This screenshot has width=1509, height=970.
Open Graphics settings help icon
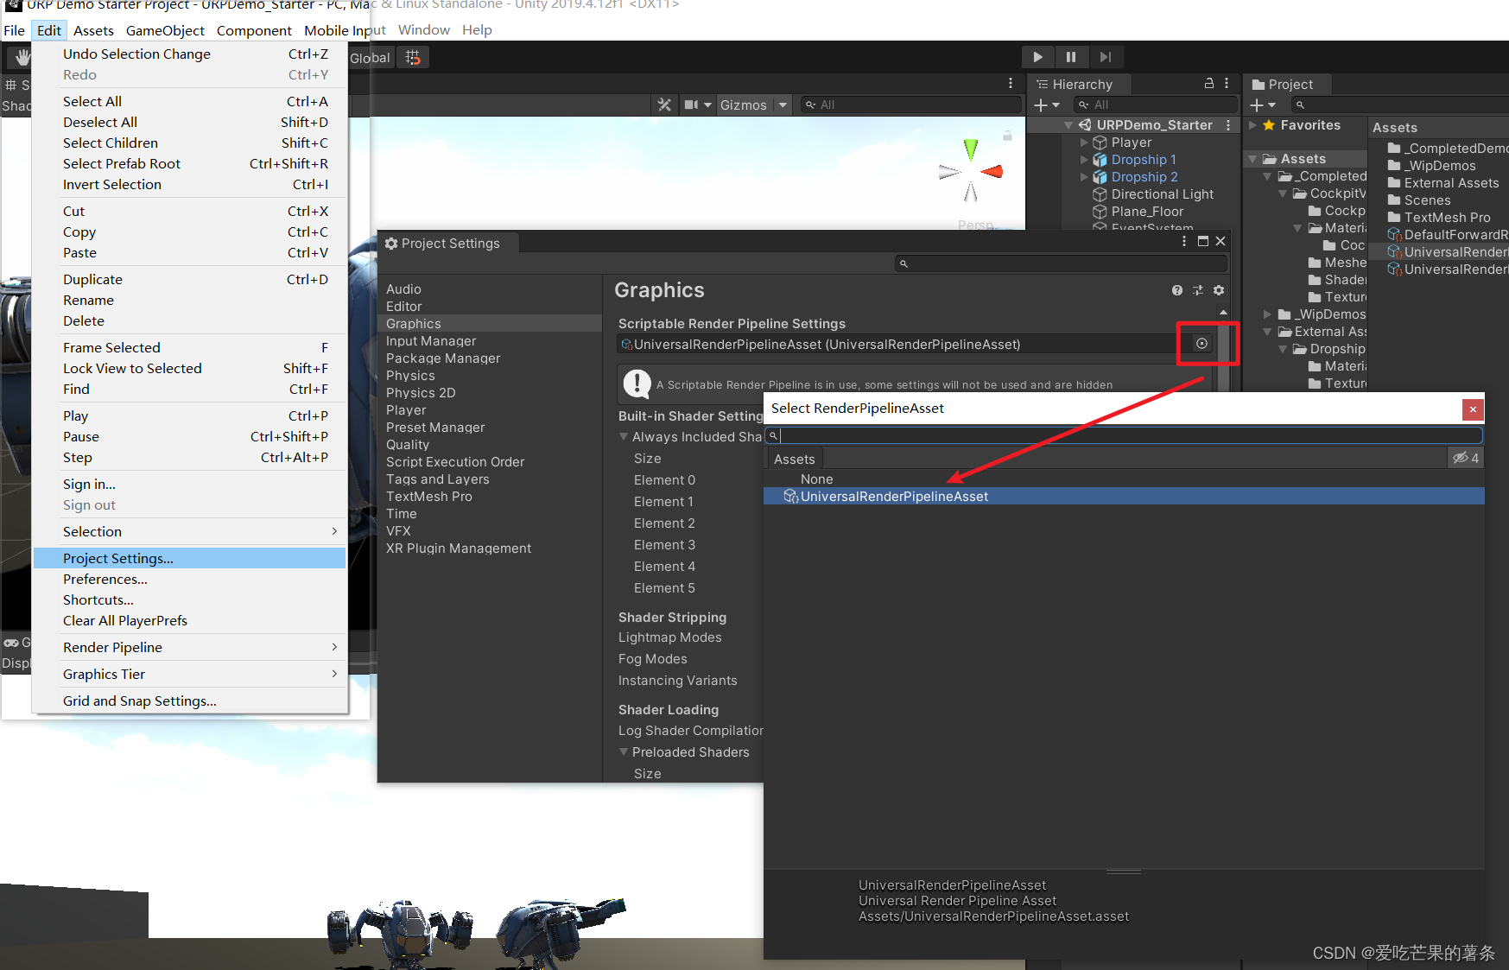(x=1177, y=290)
